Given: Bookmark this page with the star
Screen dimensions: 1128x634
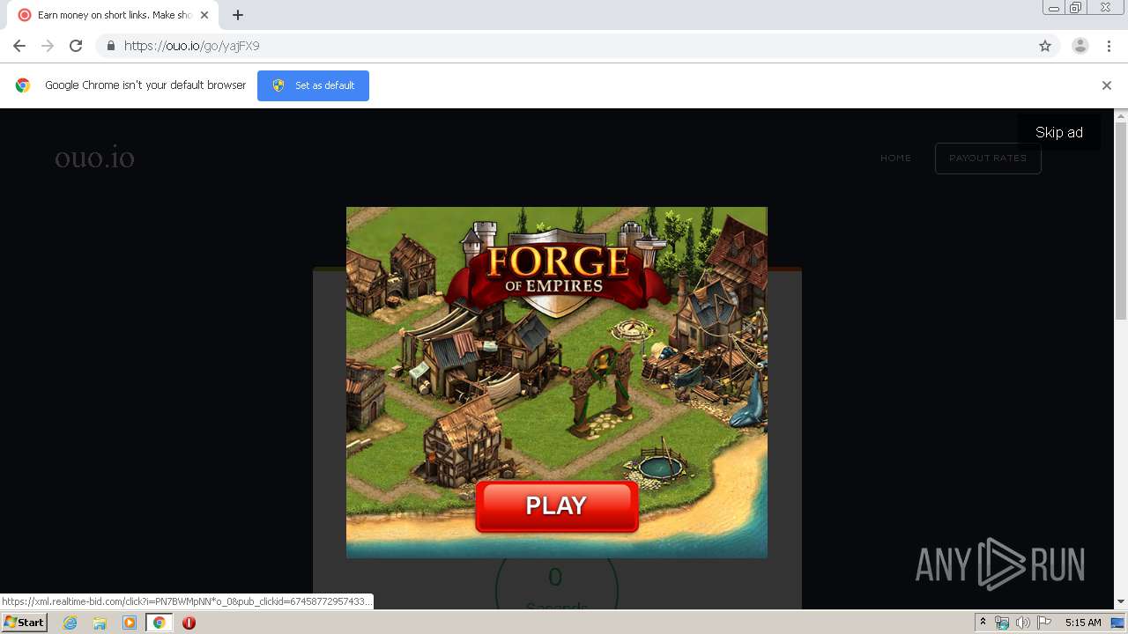Looking at the screenshot, I should coord(1045,46).
